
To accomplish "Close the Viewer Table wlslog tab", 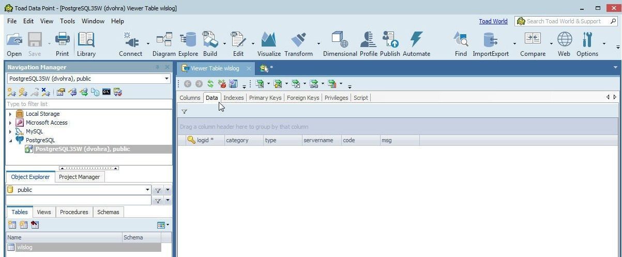I will (249, 68).
